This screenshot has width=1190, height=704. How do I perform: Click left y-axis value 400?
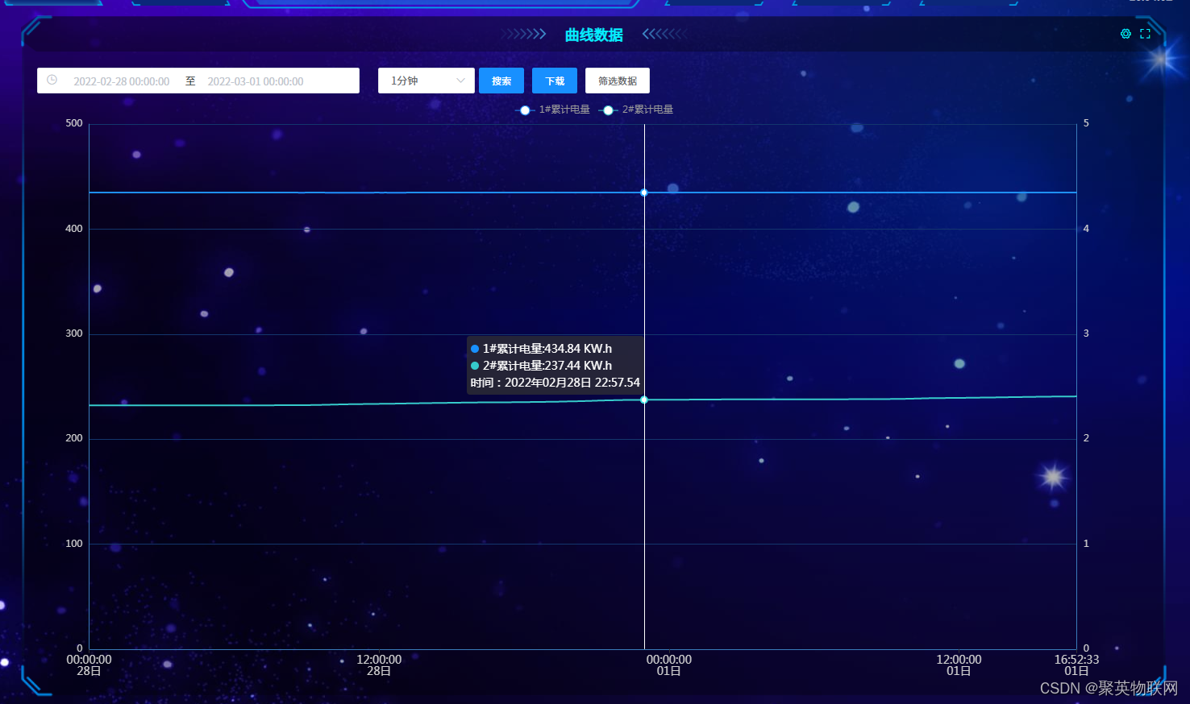74,229
